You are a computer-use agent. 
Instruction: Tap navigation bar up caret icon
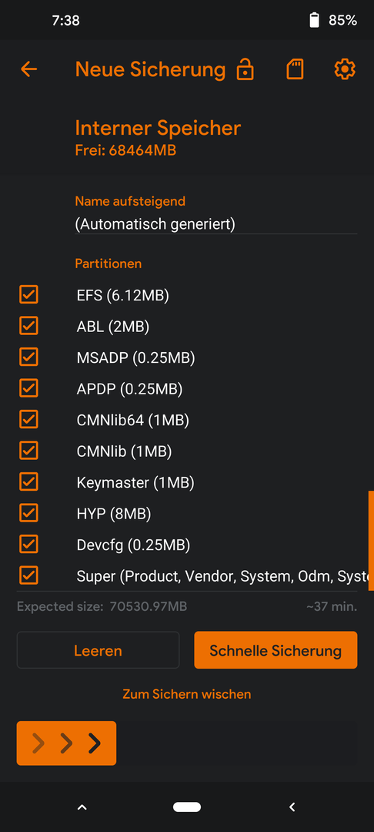point(82,807)
